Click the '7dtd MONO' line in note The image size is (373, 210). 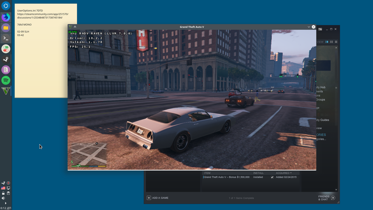click(24, 24)
